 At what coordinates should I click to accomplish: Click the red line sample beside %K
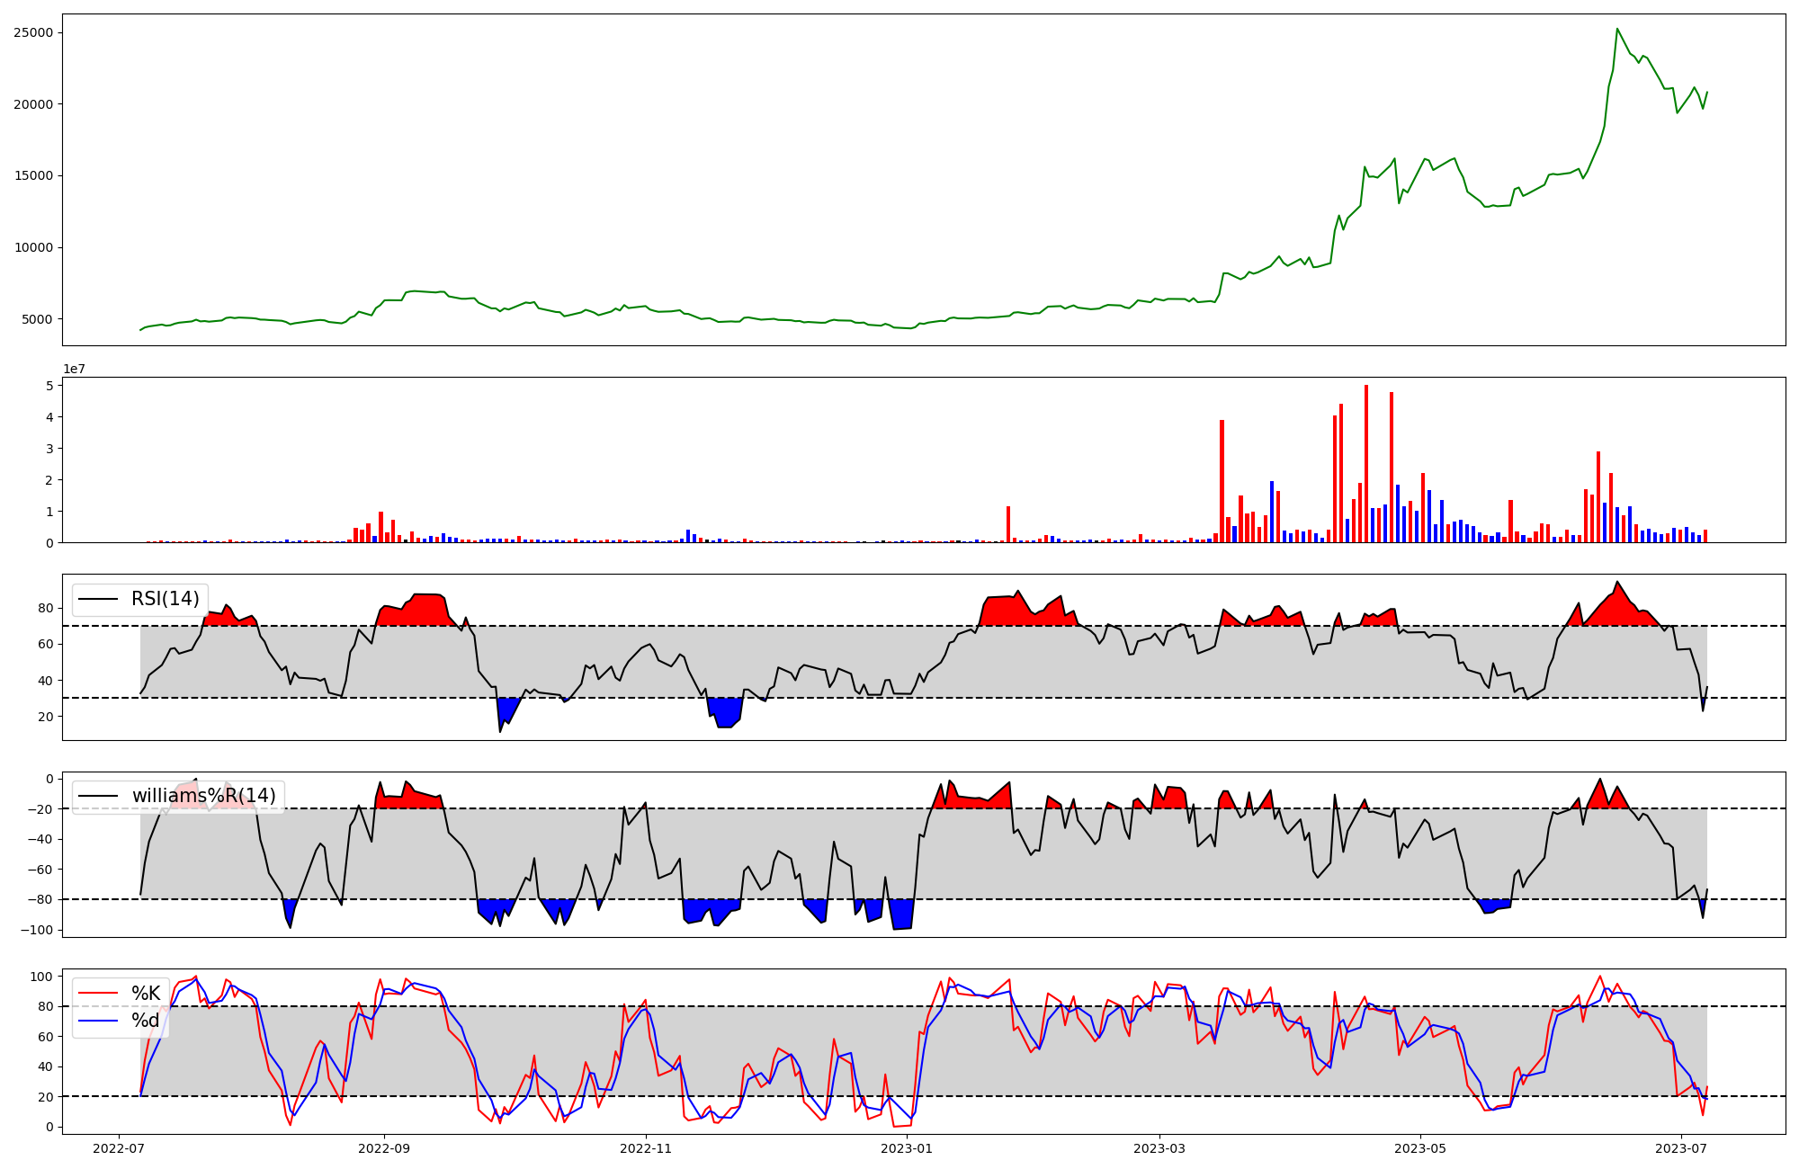point(98,994)
